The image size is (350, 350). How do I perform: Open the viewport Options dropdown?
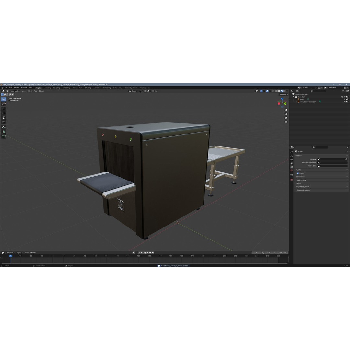pyautogui.click(x=284, y=94)
